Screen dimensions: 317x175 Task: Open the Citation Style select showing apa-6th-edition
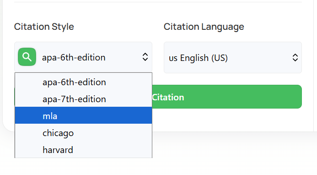point(83,57)
